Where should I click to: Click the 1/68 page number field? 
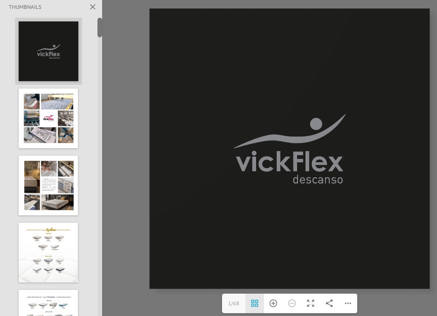click(234, 303)
